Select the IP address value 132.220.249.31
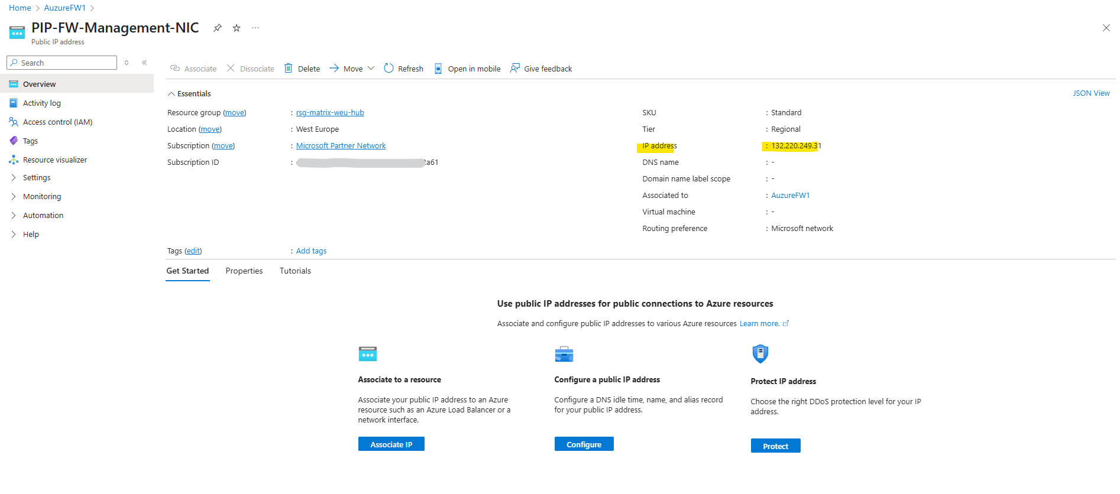Screen dimensions: 1120x494 click(x=796, y=145)
